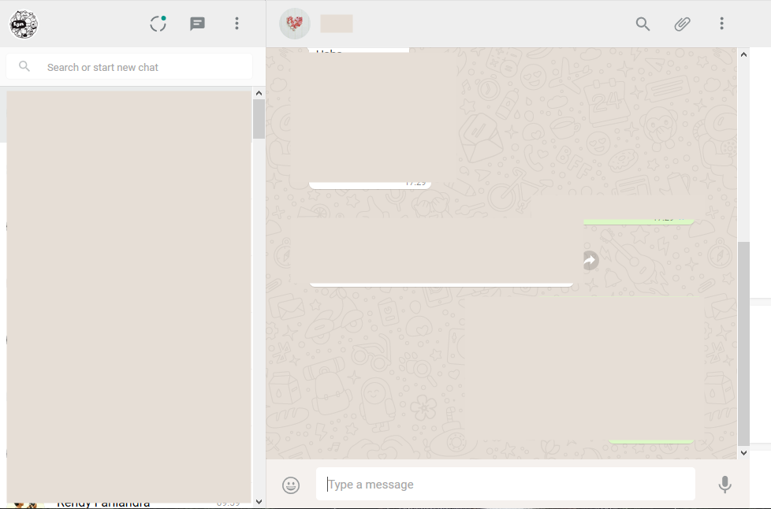Click the search magnifier in chat list
This screenshot has height=509, width=771.
(24, 66)
